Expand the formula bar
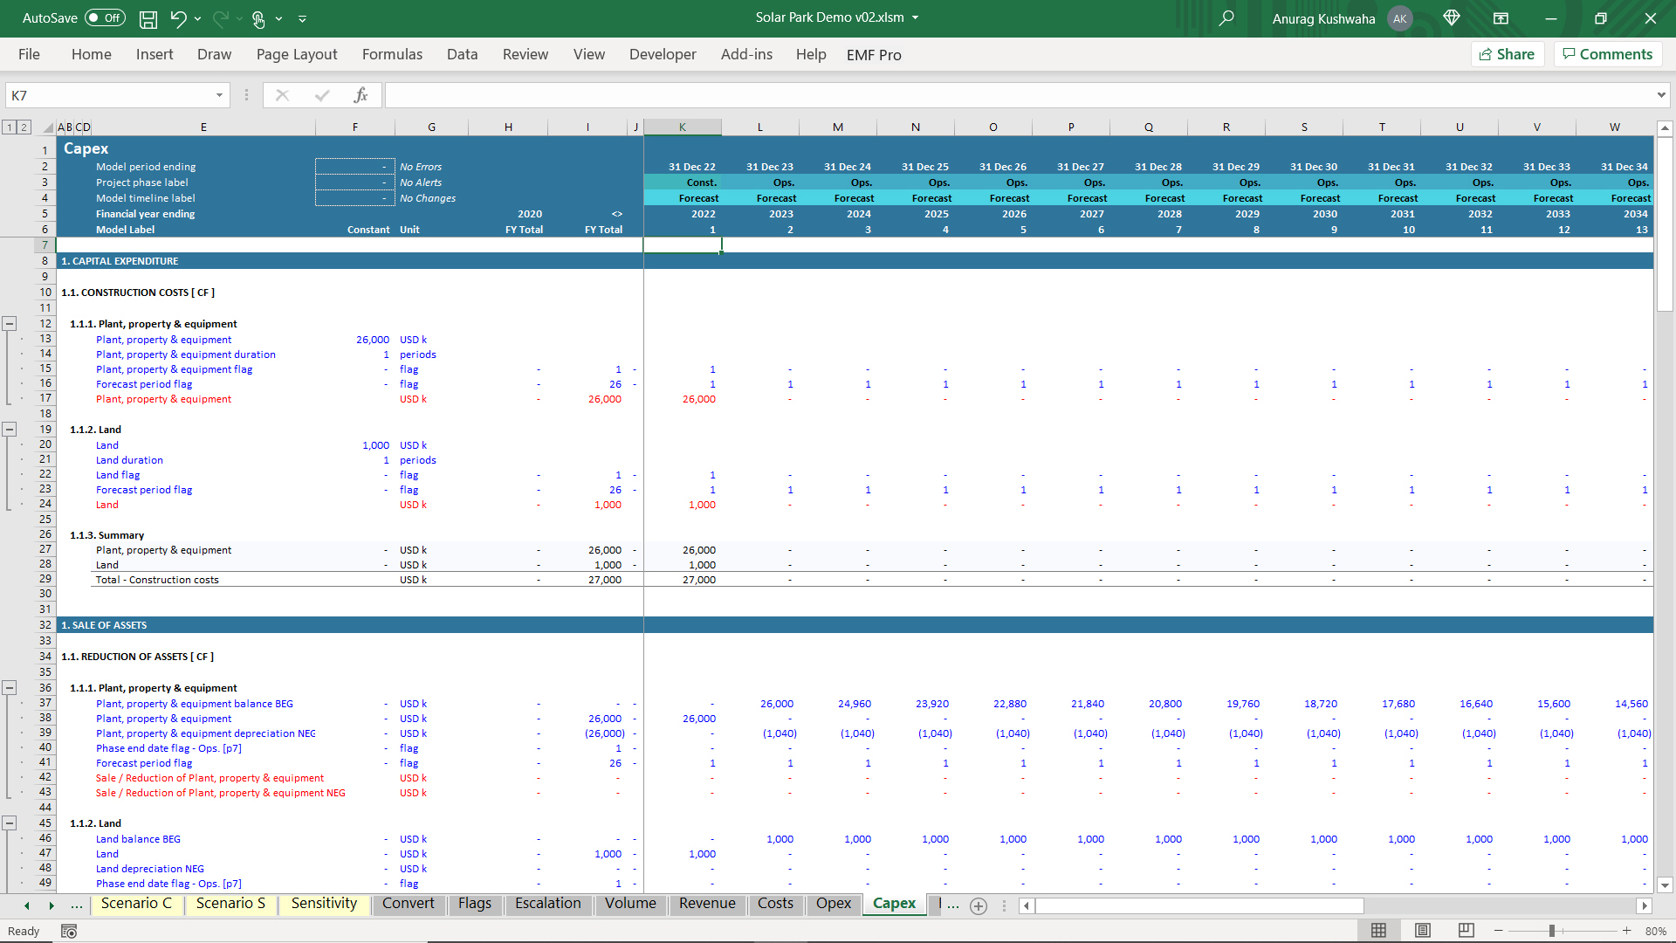 click(x=1660, y=95)
